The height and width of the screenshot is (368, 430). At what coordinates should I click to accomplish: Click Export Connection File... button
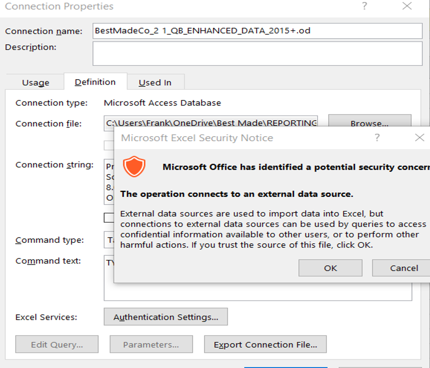pyautogui.click(x=265, y=344)
